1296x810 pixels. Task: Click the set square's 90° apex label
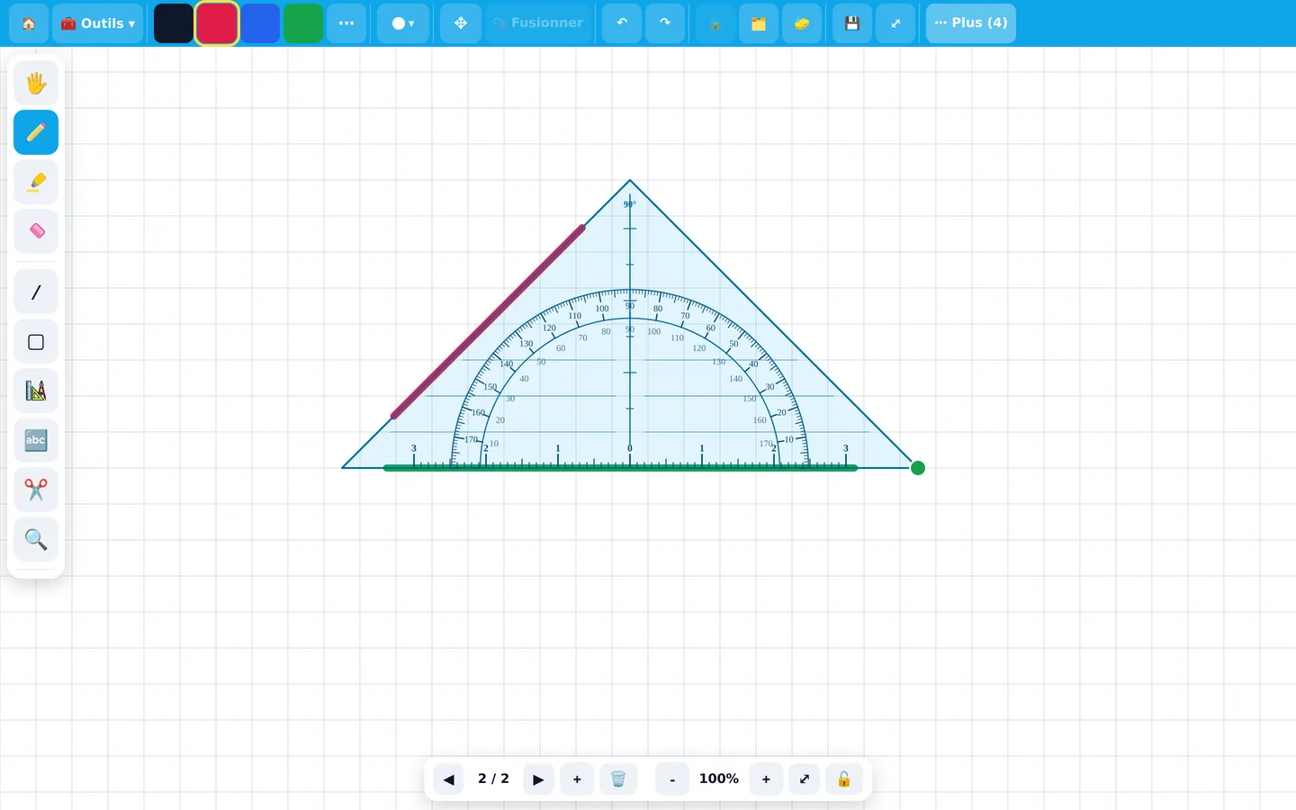pos(630,204)
